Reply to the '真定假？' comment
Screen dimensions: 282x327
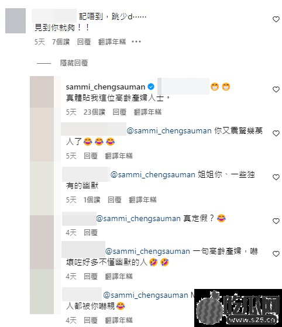[x=91, y=232]
